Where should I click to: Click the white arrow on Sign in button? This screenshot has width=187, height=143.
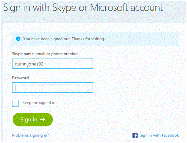click(x=43, y=120)
